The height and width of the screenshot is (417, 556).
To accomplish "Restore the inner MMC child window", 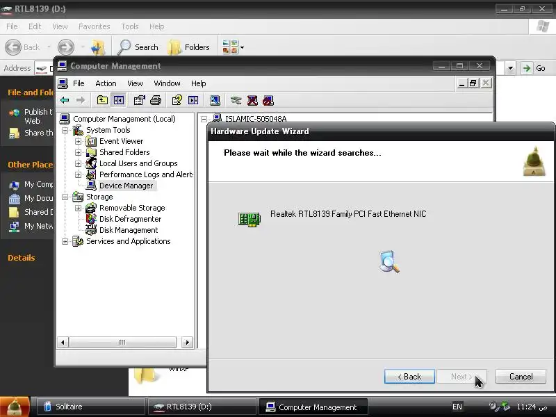I will click(x=473, y=83).
